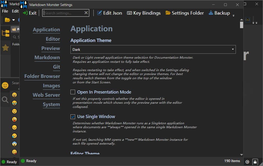Click the Backup settings button
The height and width of the screenshot is (166, 263).
(x=219, y=13)
